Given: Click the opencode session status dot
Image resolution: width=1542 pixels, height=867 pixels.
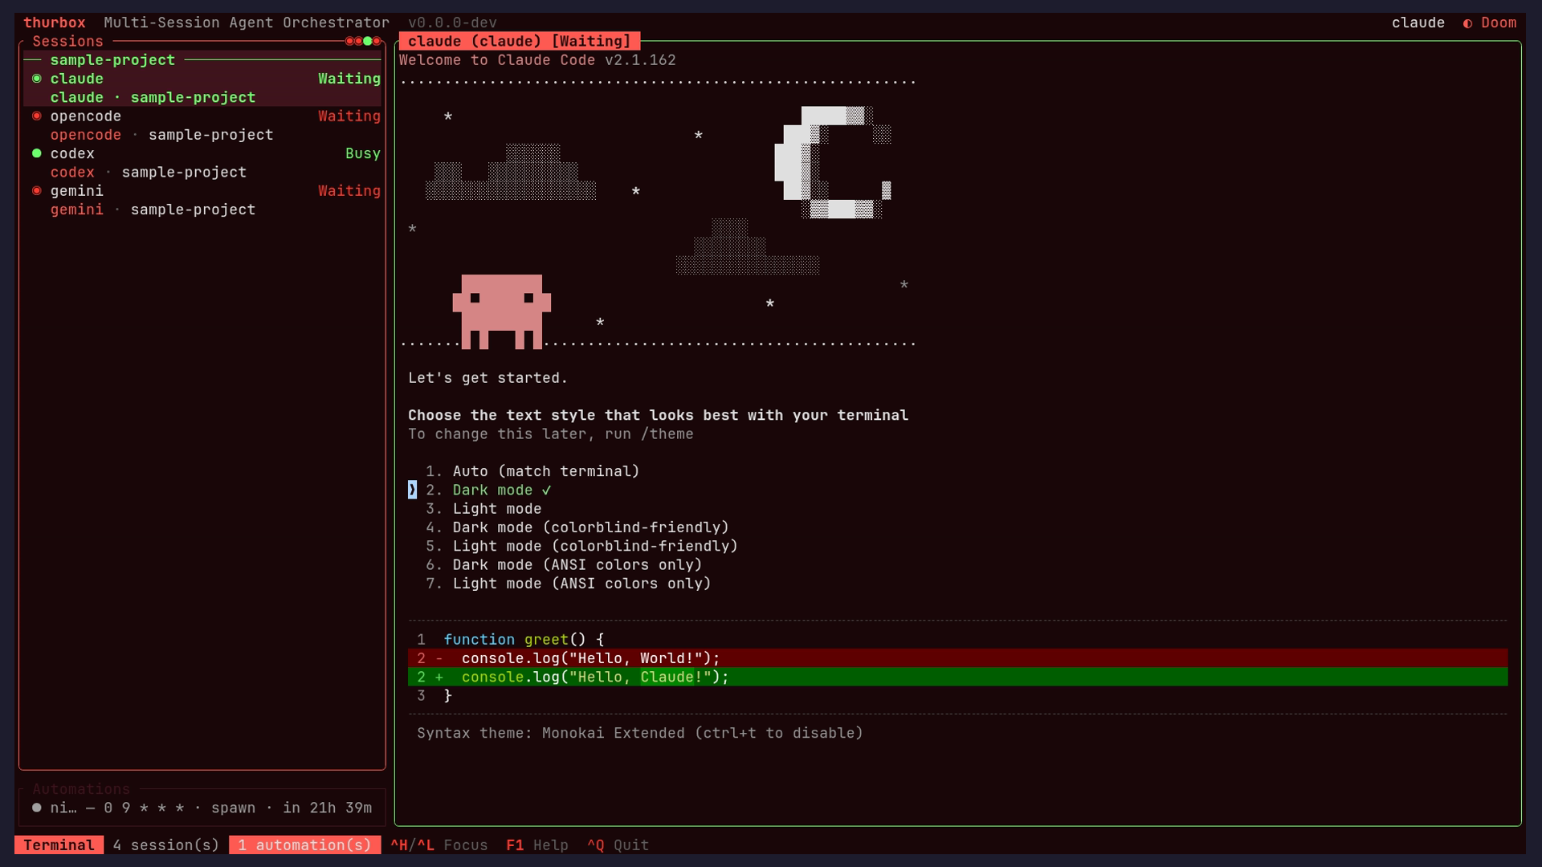Looking at the screenshot, I should point(36,116).
